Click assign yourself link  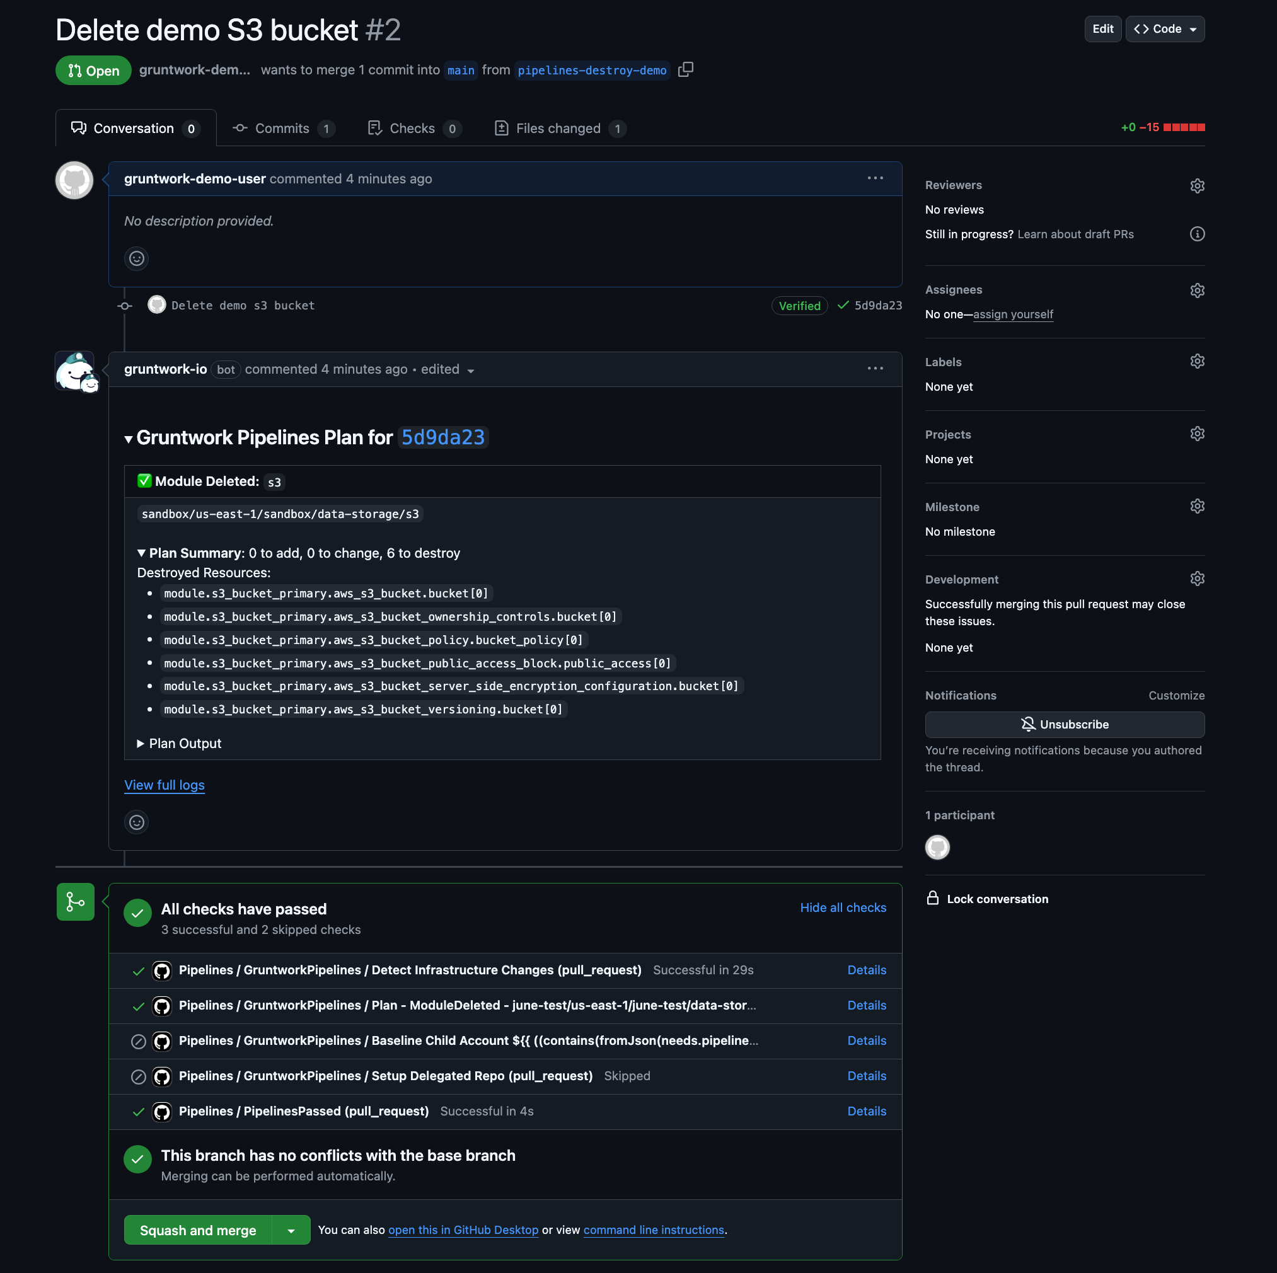point(1013,314)
